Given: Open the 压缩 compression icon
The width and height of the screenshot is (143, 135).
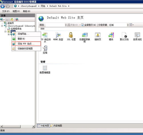Looking at the screenshot, I should click(45, 49).
